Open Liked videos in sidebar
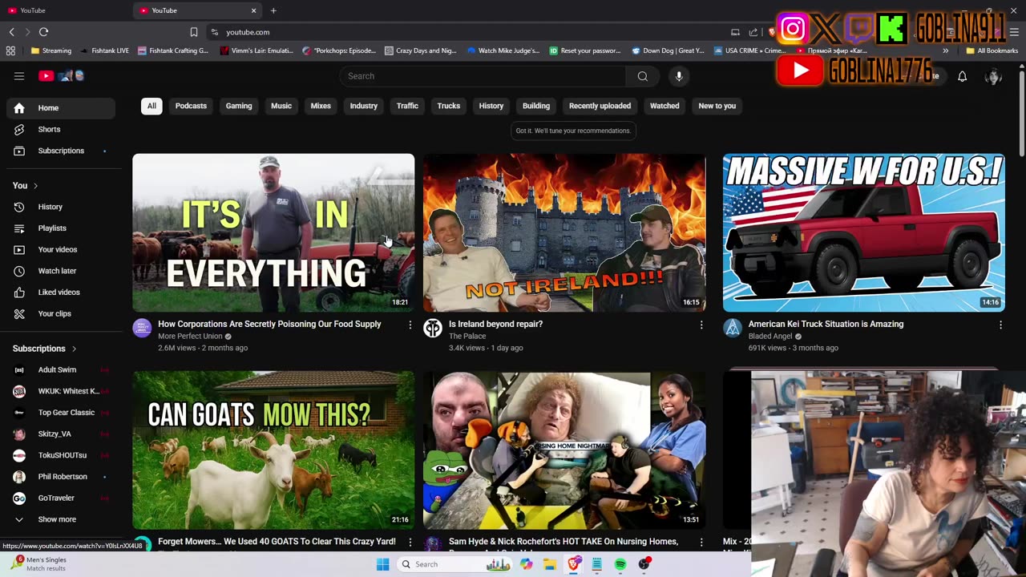This screenshot has height=577, width=1026. [61, 293]
